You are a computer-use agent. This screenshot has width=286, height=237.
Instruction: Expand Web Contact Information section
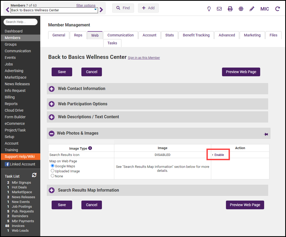pyautogui.click(x=52, y=89)
